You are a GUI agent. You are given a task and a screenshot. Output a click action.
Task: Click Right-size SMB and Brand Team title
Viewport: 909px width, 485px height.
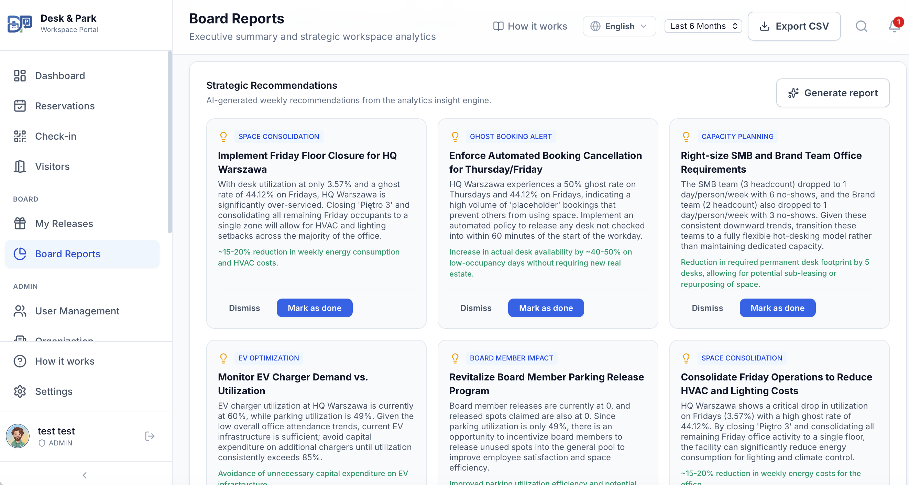771,162
